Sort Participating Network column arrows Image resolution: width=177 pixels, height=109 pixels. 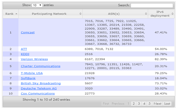(80, 14)
